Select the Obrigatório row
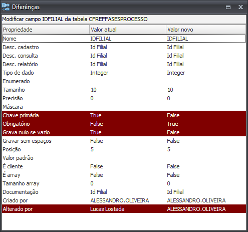248x232 pixels. (124, 124)
